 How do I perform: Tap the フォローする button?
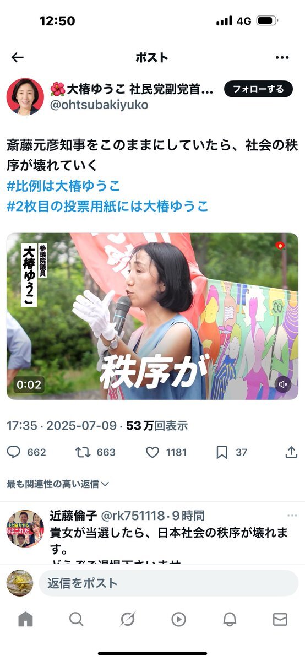(258, 89)
